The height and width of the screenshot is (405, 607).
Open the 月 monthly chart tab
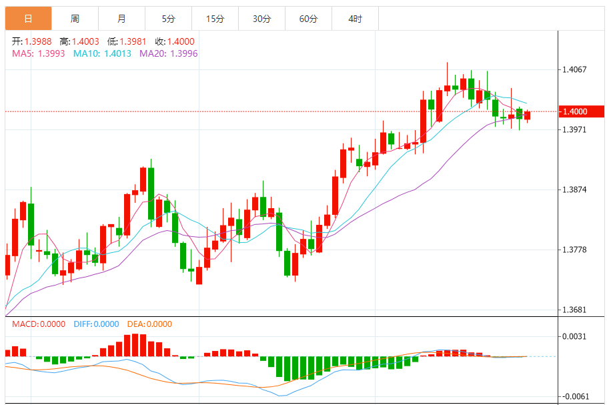click(x=121, y=19)
